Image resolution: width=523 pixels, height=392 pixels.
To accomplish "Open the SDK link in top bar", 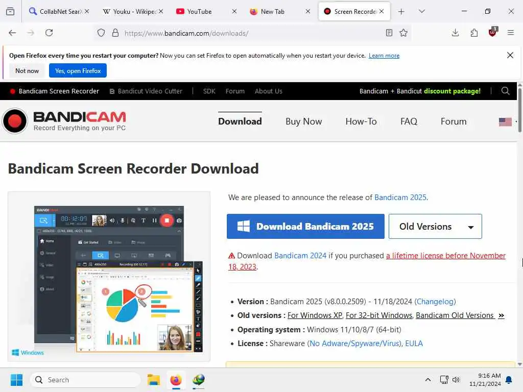I will click(x=209, y=91).
